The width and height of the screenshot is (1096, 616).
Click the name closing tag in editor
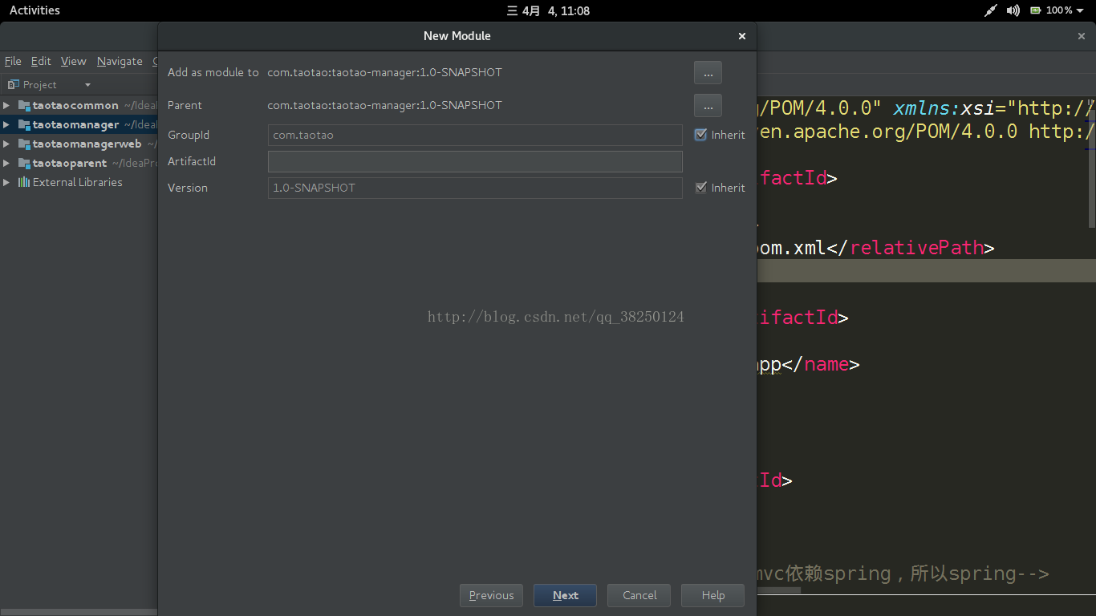pos(821,364)
